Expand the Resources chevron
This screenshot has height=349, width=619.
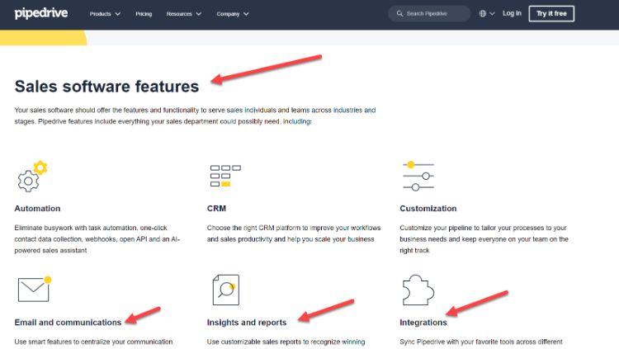point(199,14)
